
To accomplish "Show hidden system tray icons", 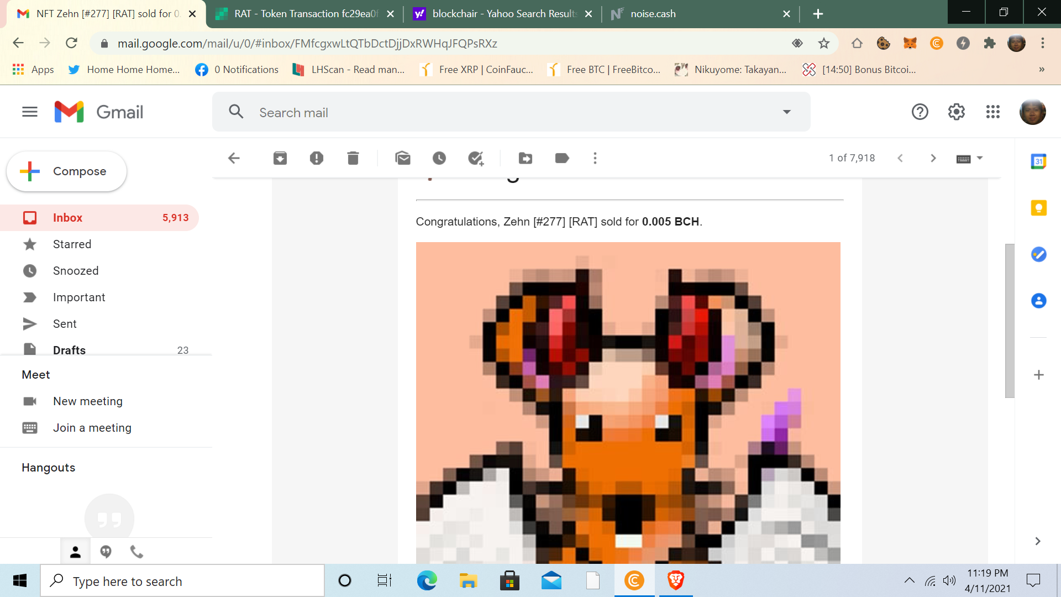I will pyautogui.click(x=909, y=580).
